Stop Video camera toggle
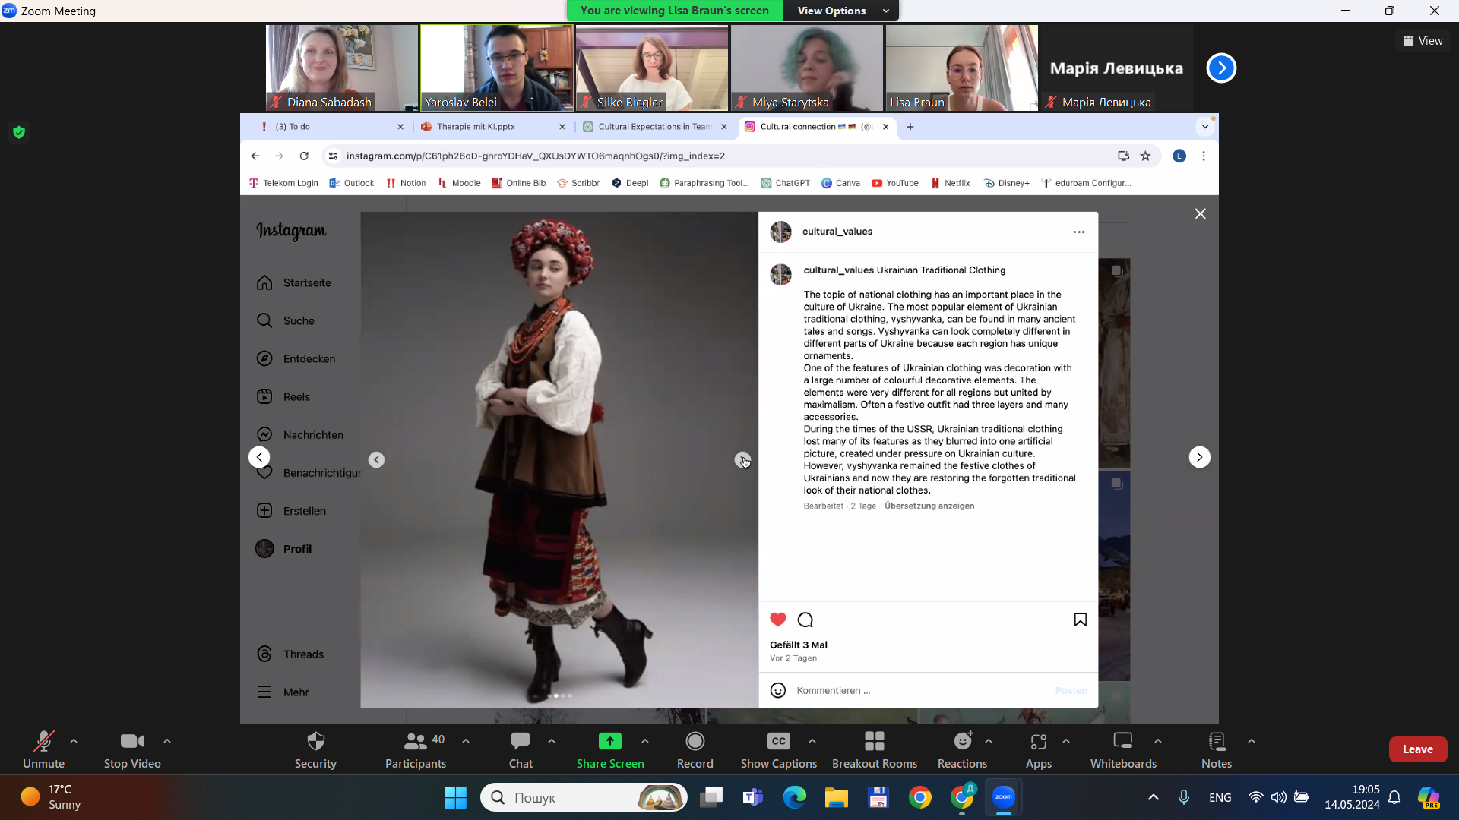 (132, 749)
